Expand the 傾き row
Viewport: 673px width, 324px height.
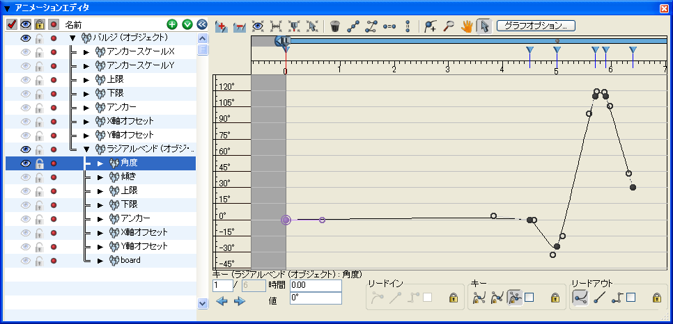pos(100,177)
